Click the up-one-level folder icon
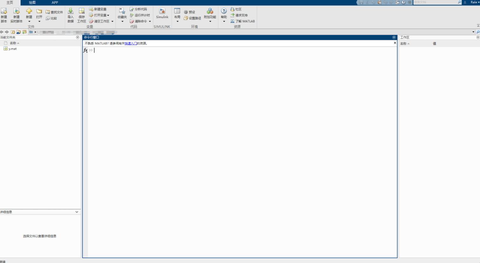This screenshot has height=263, width=480. click(13, 32)
